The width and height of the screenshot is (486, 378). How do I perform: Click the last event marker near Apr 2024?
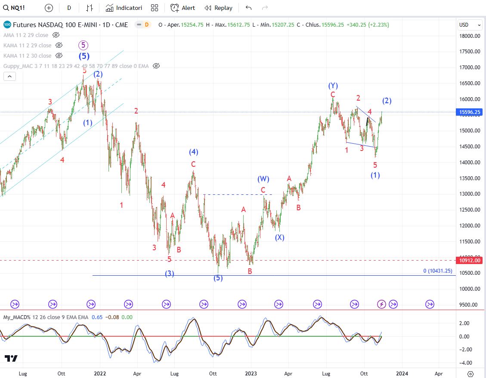click(430, 304)
